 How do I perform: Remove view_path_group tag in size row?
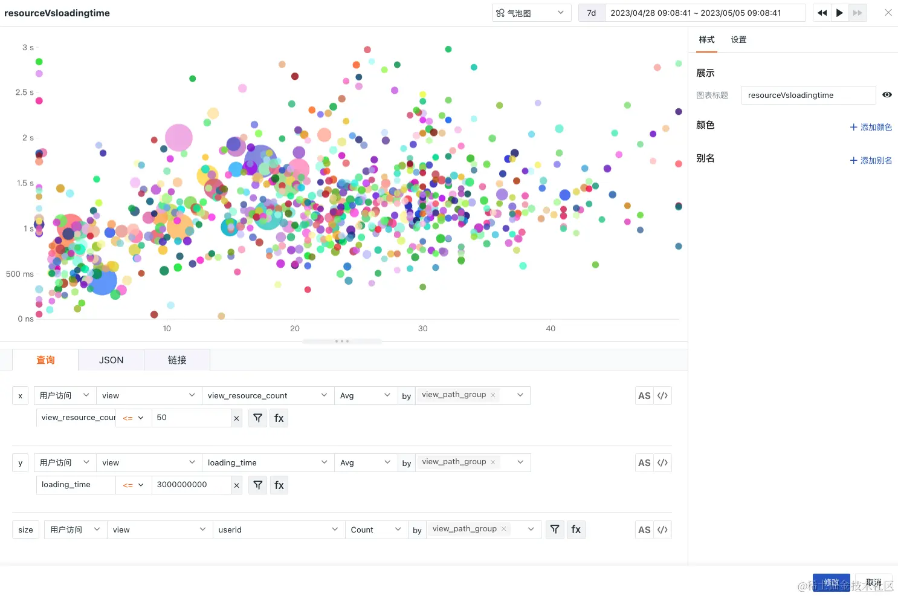[x=504, y=529]
